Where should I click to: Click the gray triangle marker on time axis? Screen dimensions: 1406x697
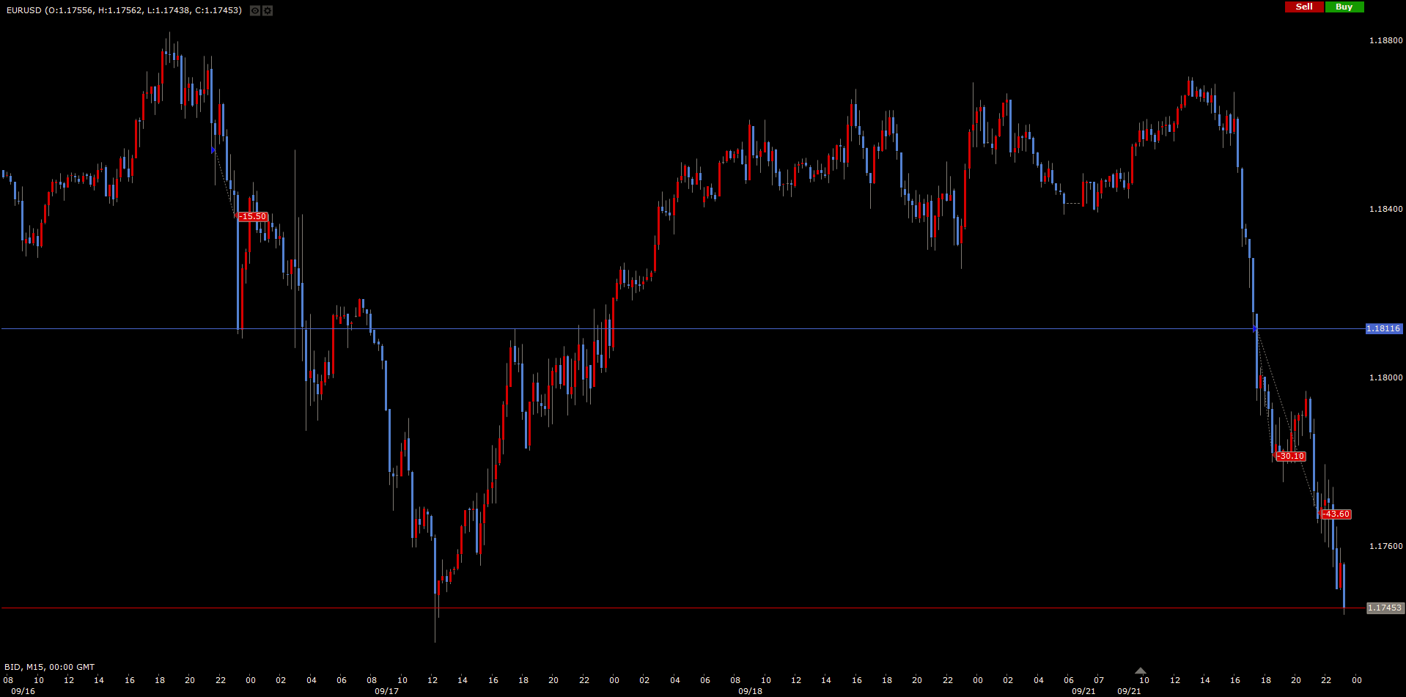coord(1141,671)
